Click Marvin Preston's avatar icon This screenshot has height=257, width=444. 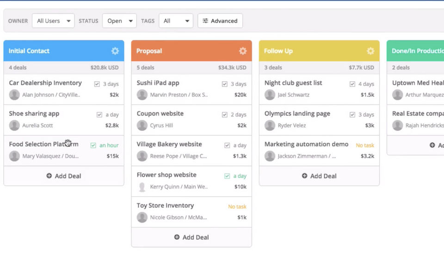(x=142, y=95)
